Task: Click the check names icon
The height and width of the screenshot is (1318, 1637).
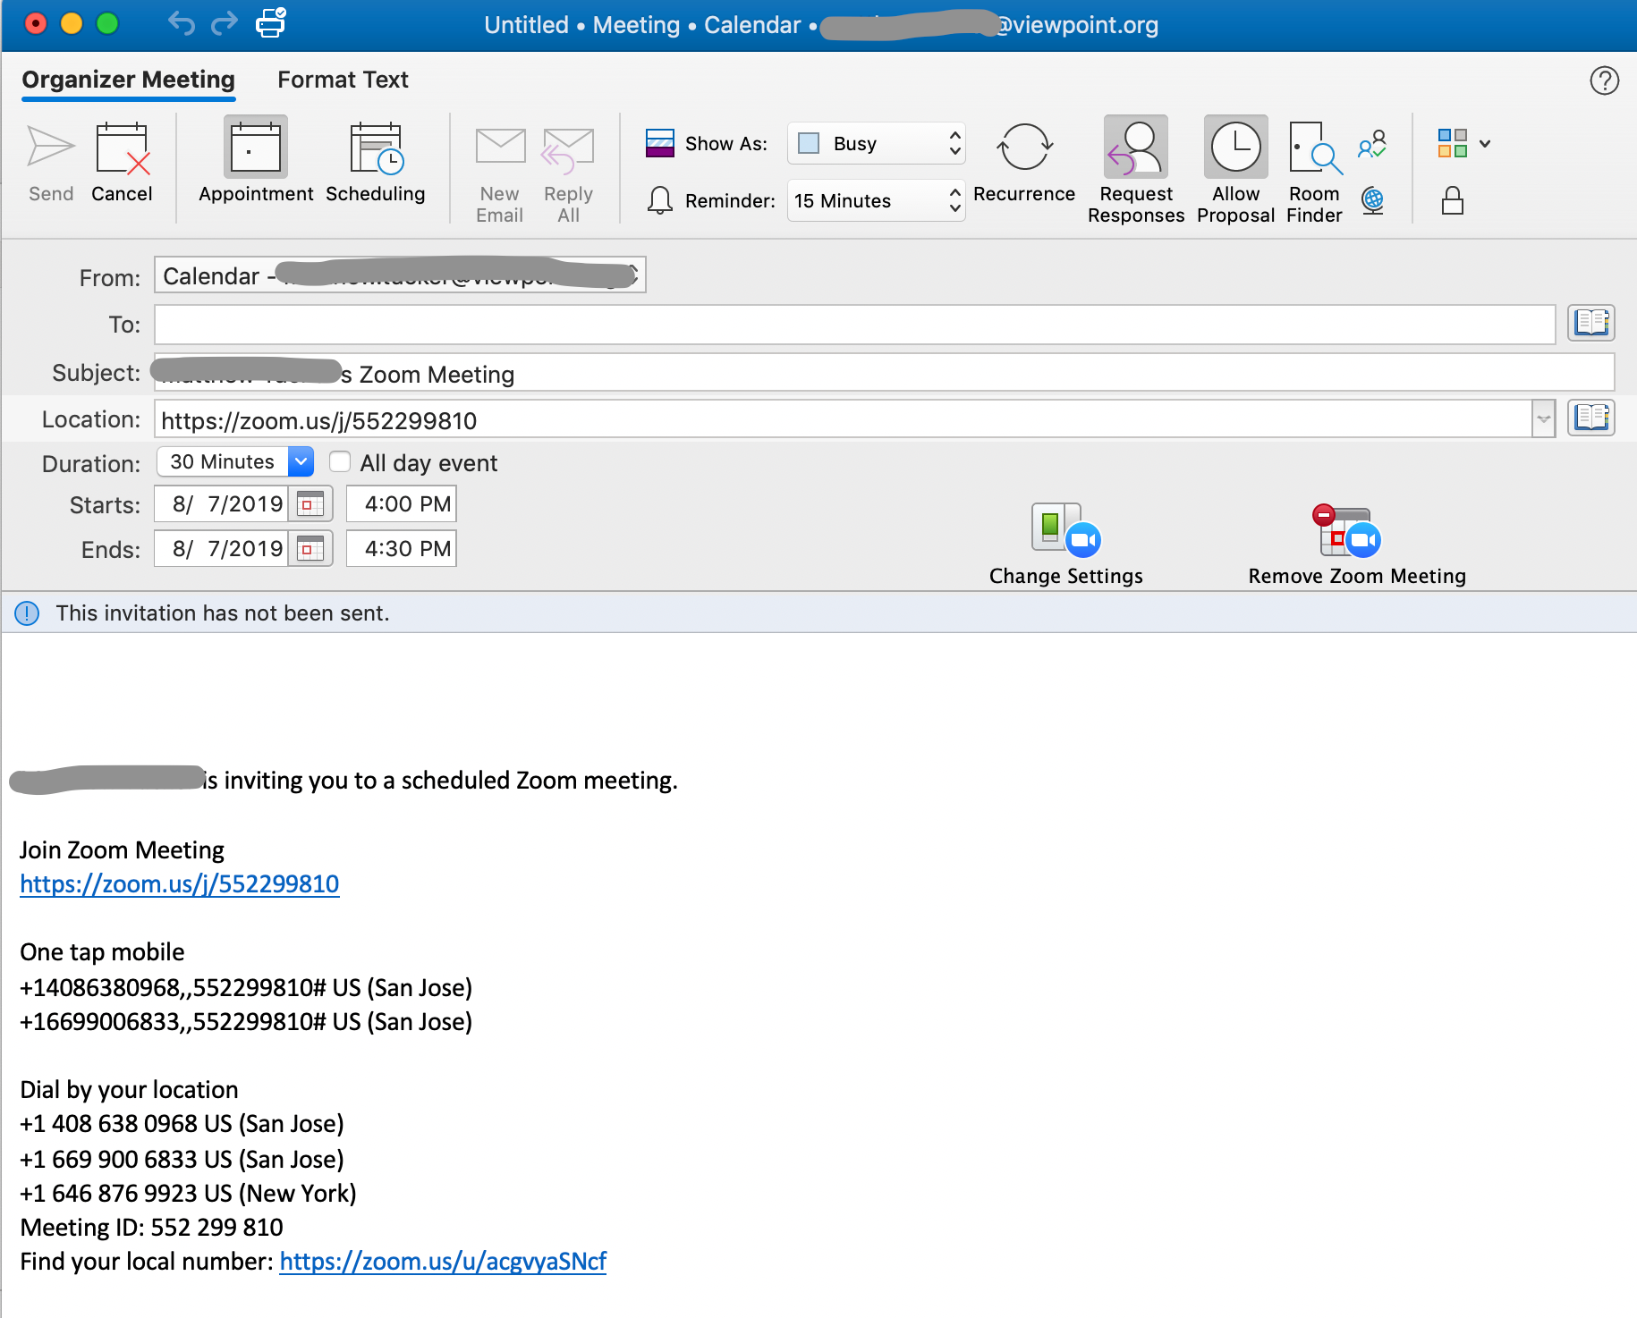Action: click(x=1372, y=144)
